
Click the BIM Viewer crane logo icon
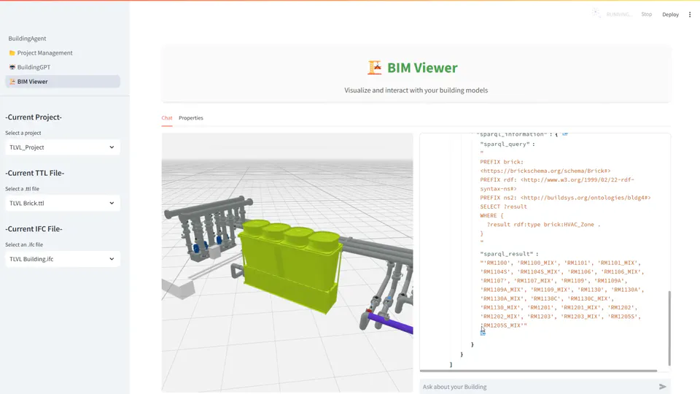point(375,67)
